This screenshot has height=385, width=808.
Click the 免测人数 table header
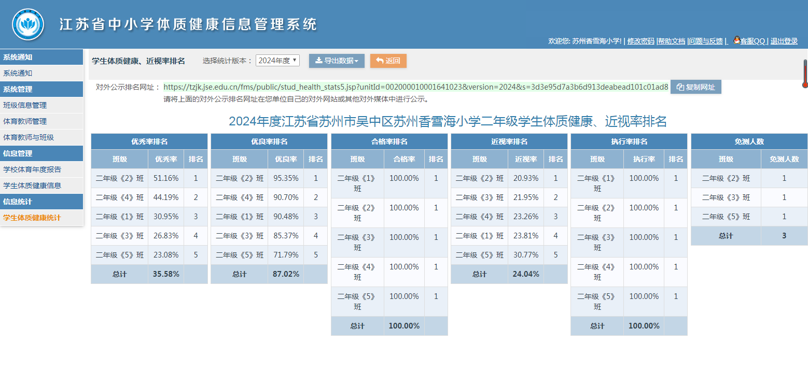click(749, 141)
